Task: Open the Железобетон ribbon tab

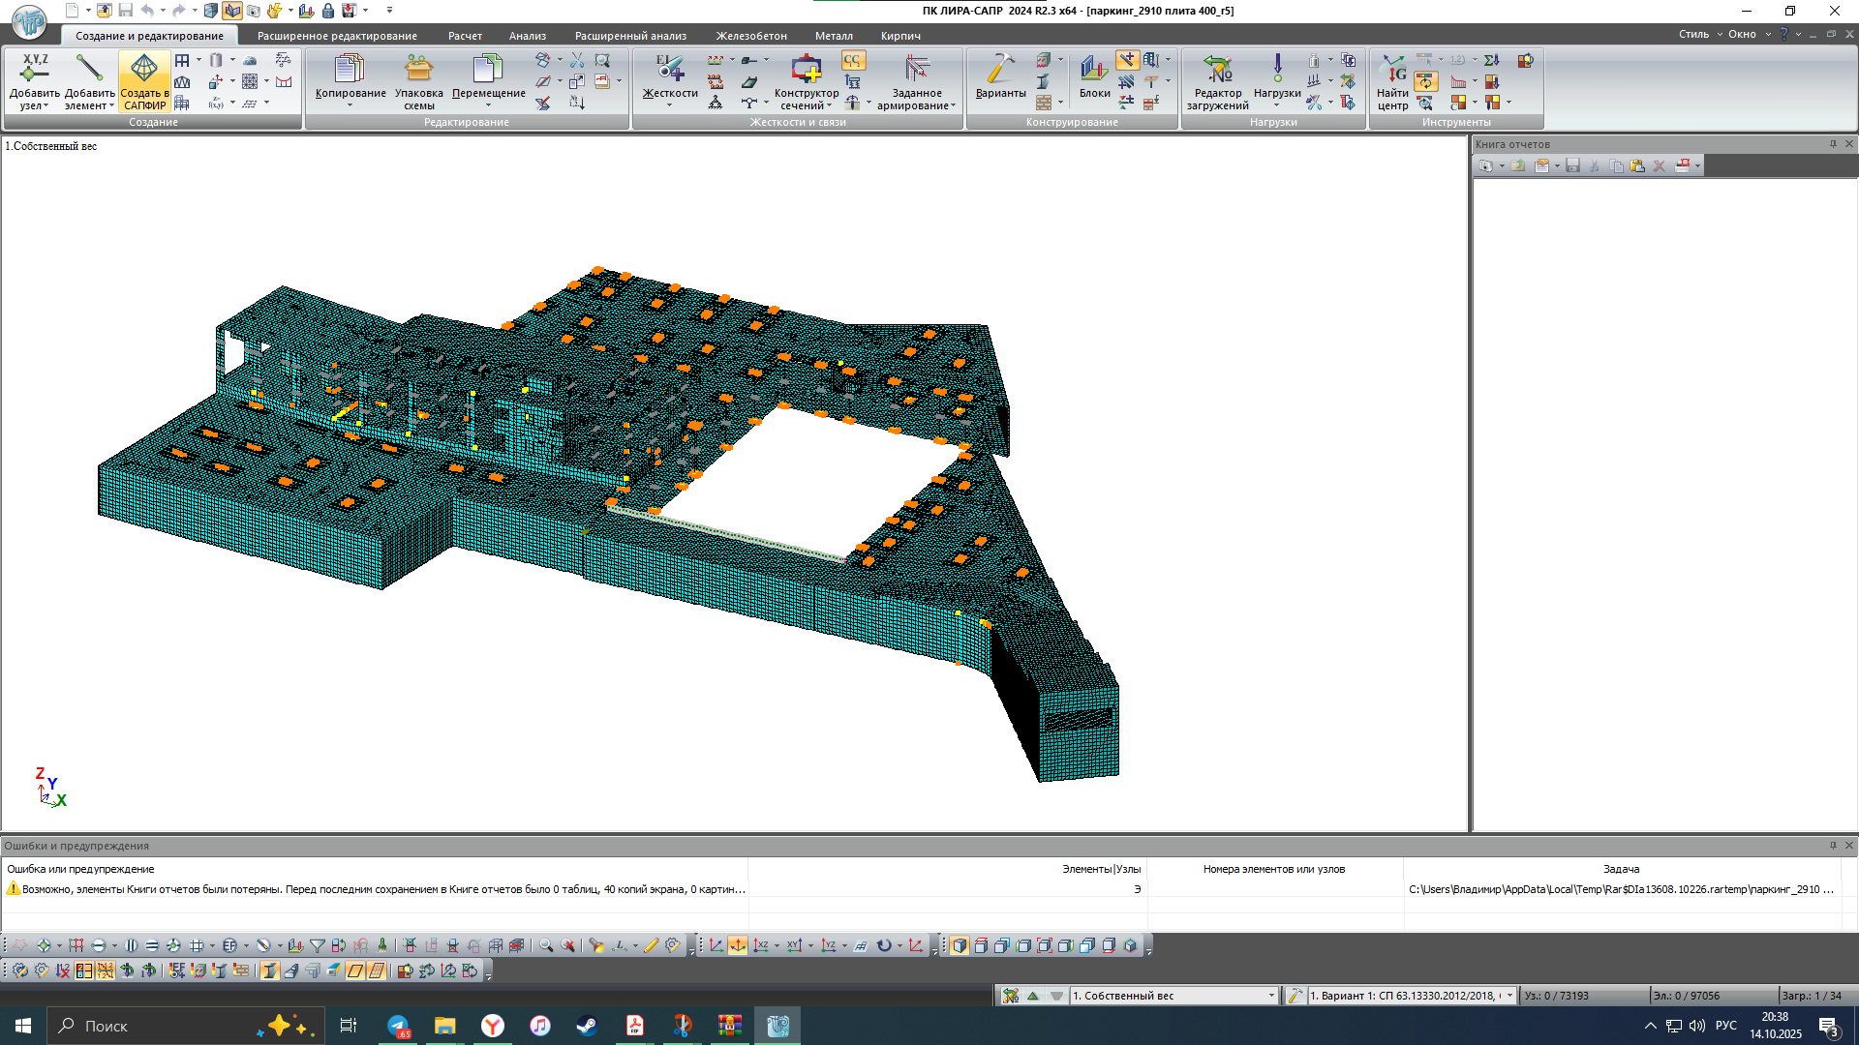Action: (751, 36)
